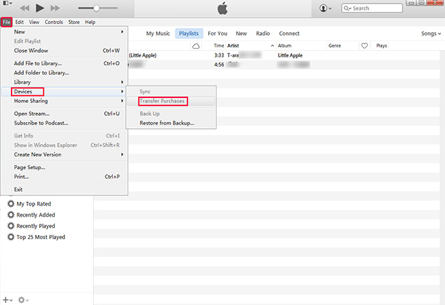This screenshot has width=445, height=305.
Task: Switch to For You tab
Action: pos(218,34)
